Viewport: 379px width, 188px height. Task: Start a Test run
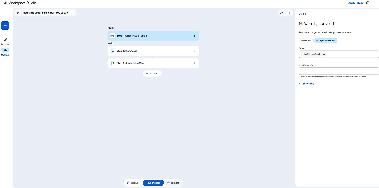click(133, 183)
